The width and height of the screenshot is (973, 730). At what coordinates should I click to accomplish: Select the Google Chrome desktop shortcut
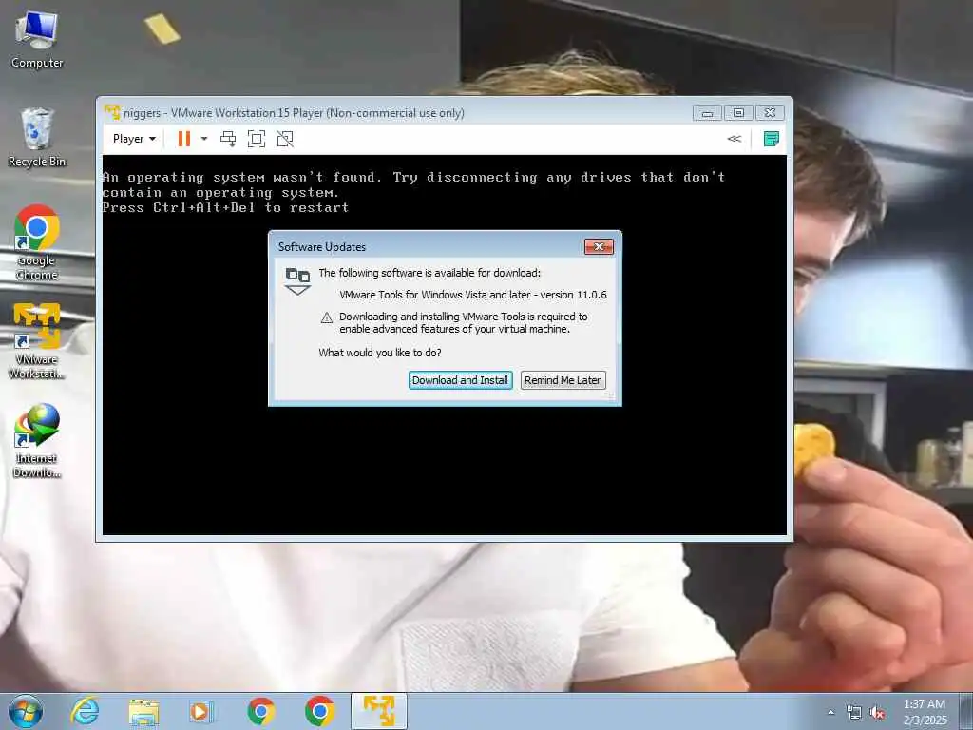(x=37, y=242)
